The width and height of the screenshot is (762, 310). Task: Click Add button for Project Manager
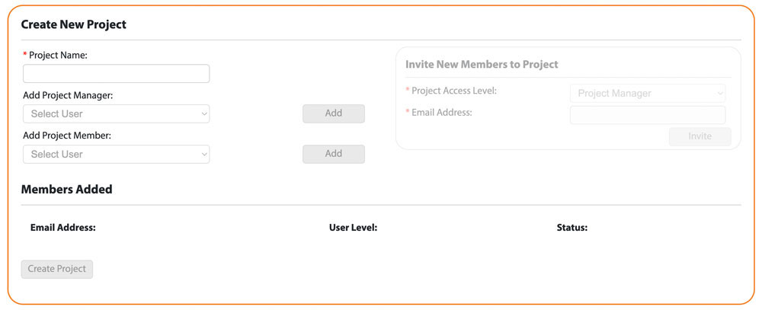(334, 113)
